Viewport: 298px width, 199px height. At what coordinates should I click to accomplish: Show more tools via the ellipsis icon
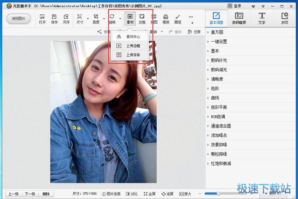pos(191,17)
